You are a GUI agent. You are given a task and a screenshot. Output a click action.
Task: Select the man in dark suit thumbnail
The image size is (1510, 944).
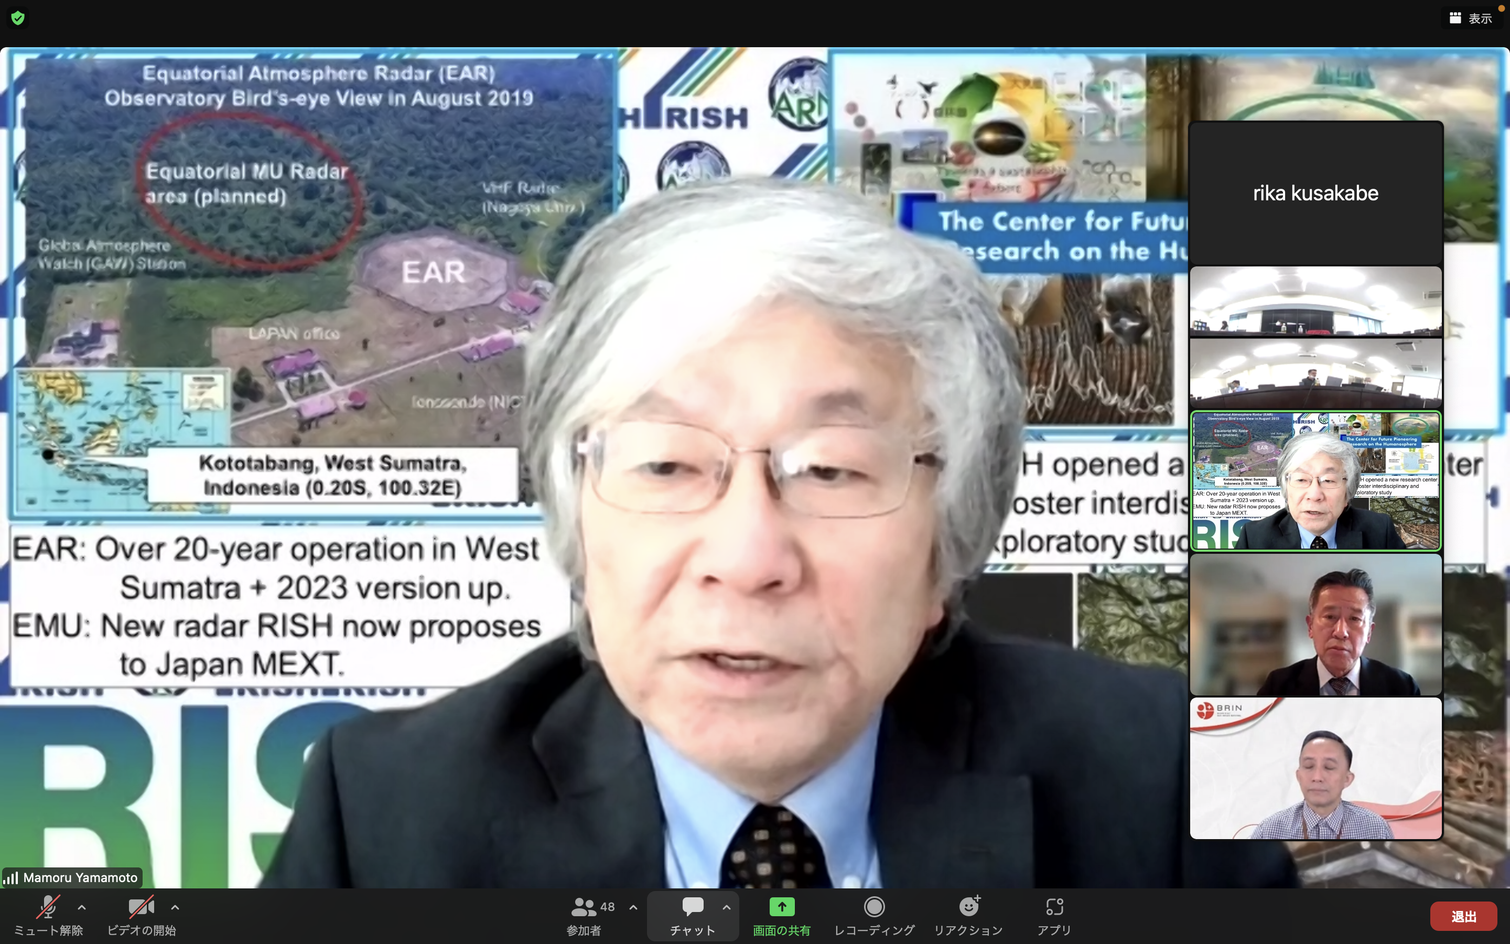pyautogui.click(x=1316, y=624)
